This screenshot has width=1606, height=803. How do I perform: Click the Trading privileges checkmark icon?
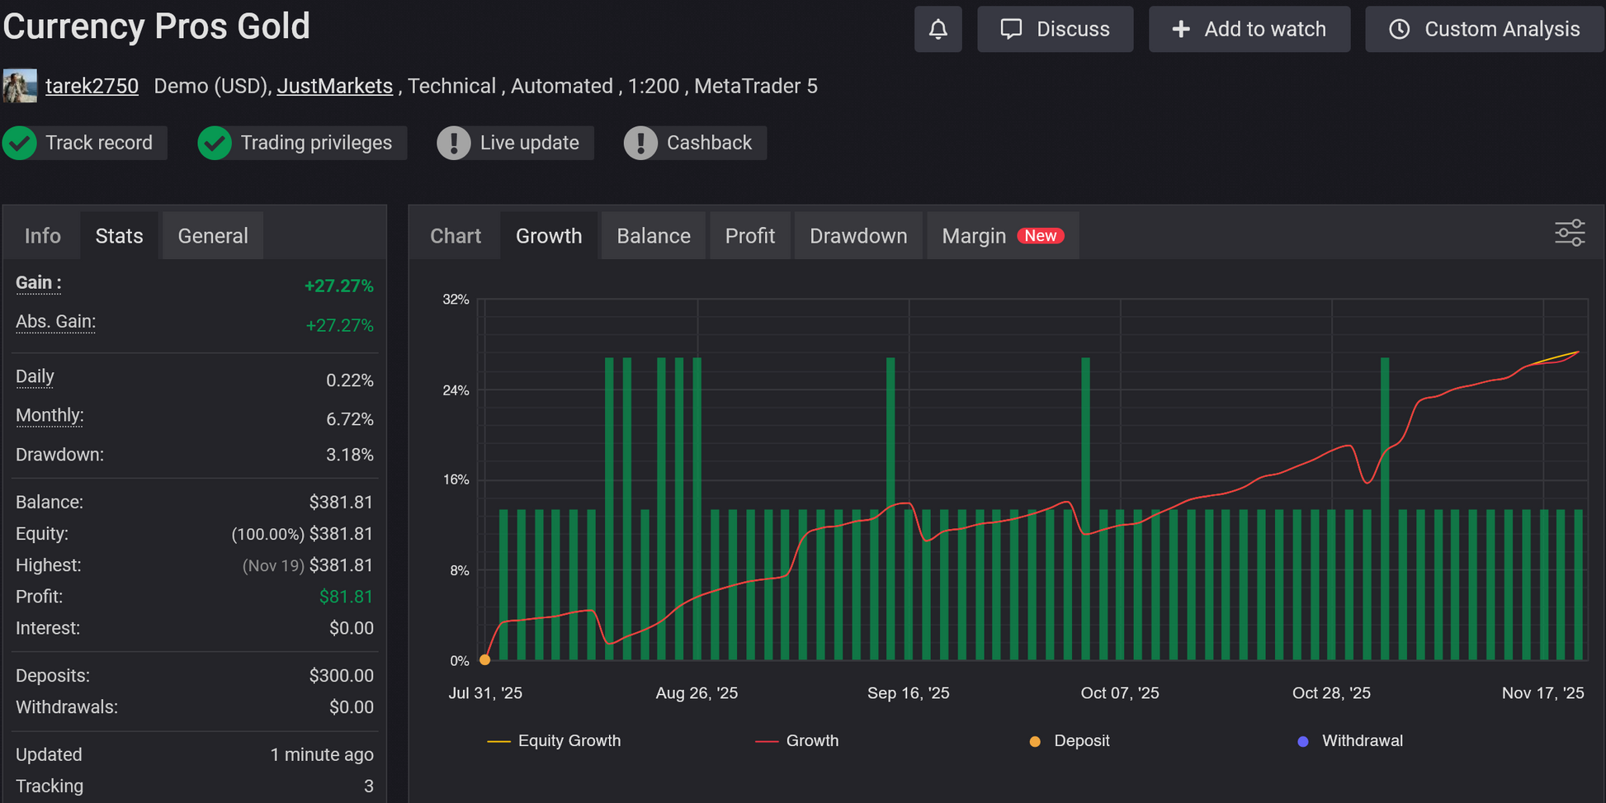(x=215, y=143)
